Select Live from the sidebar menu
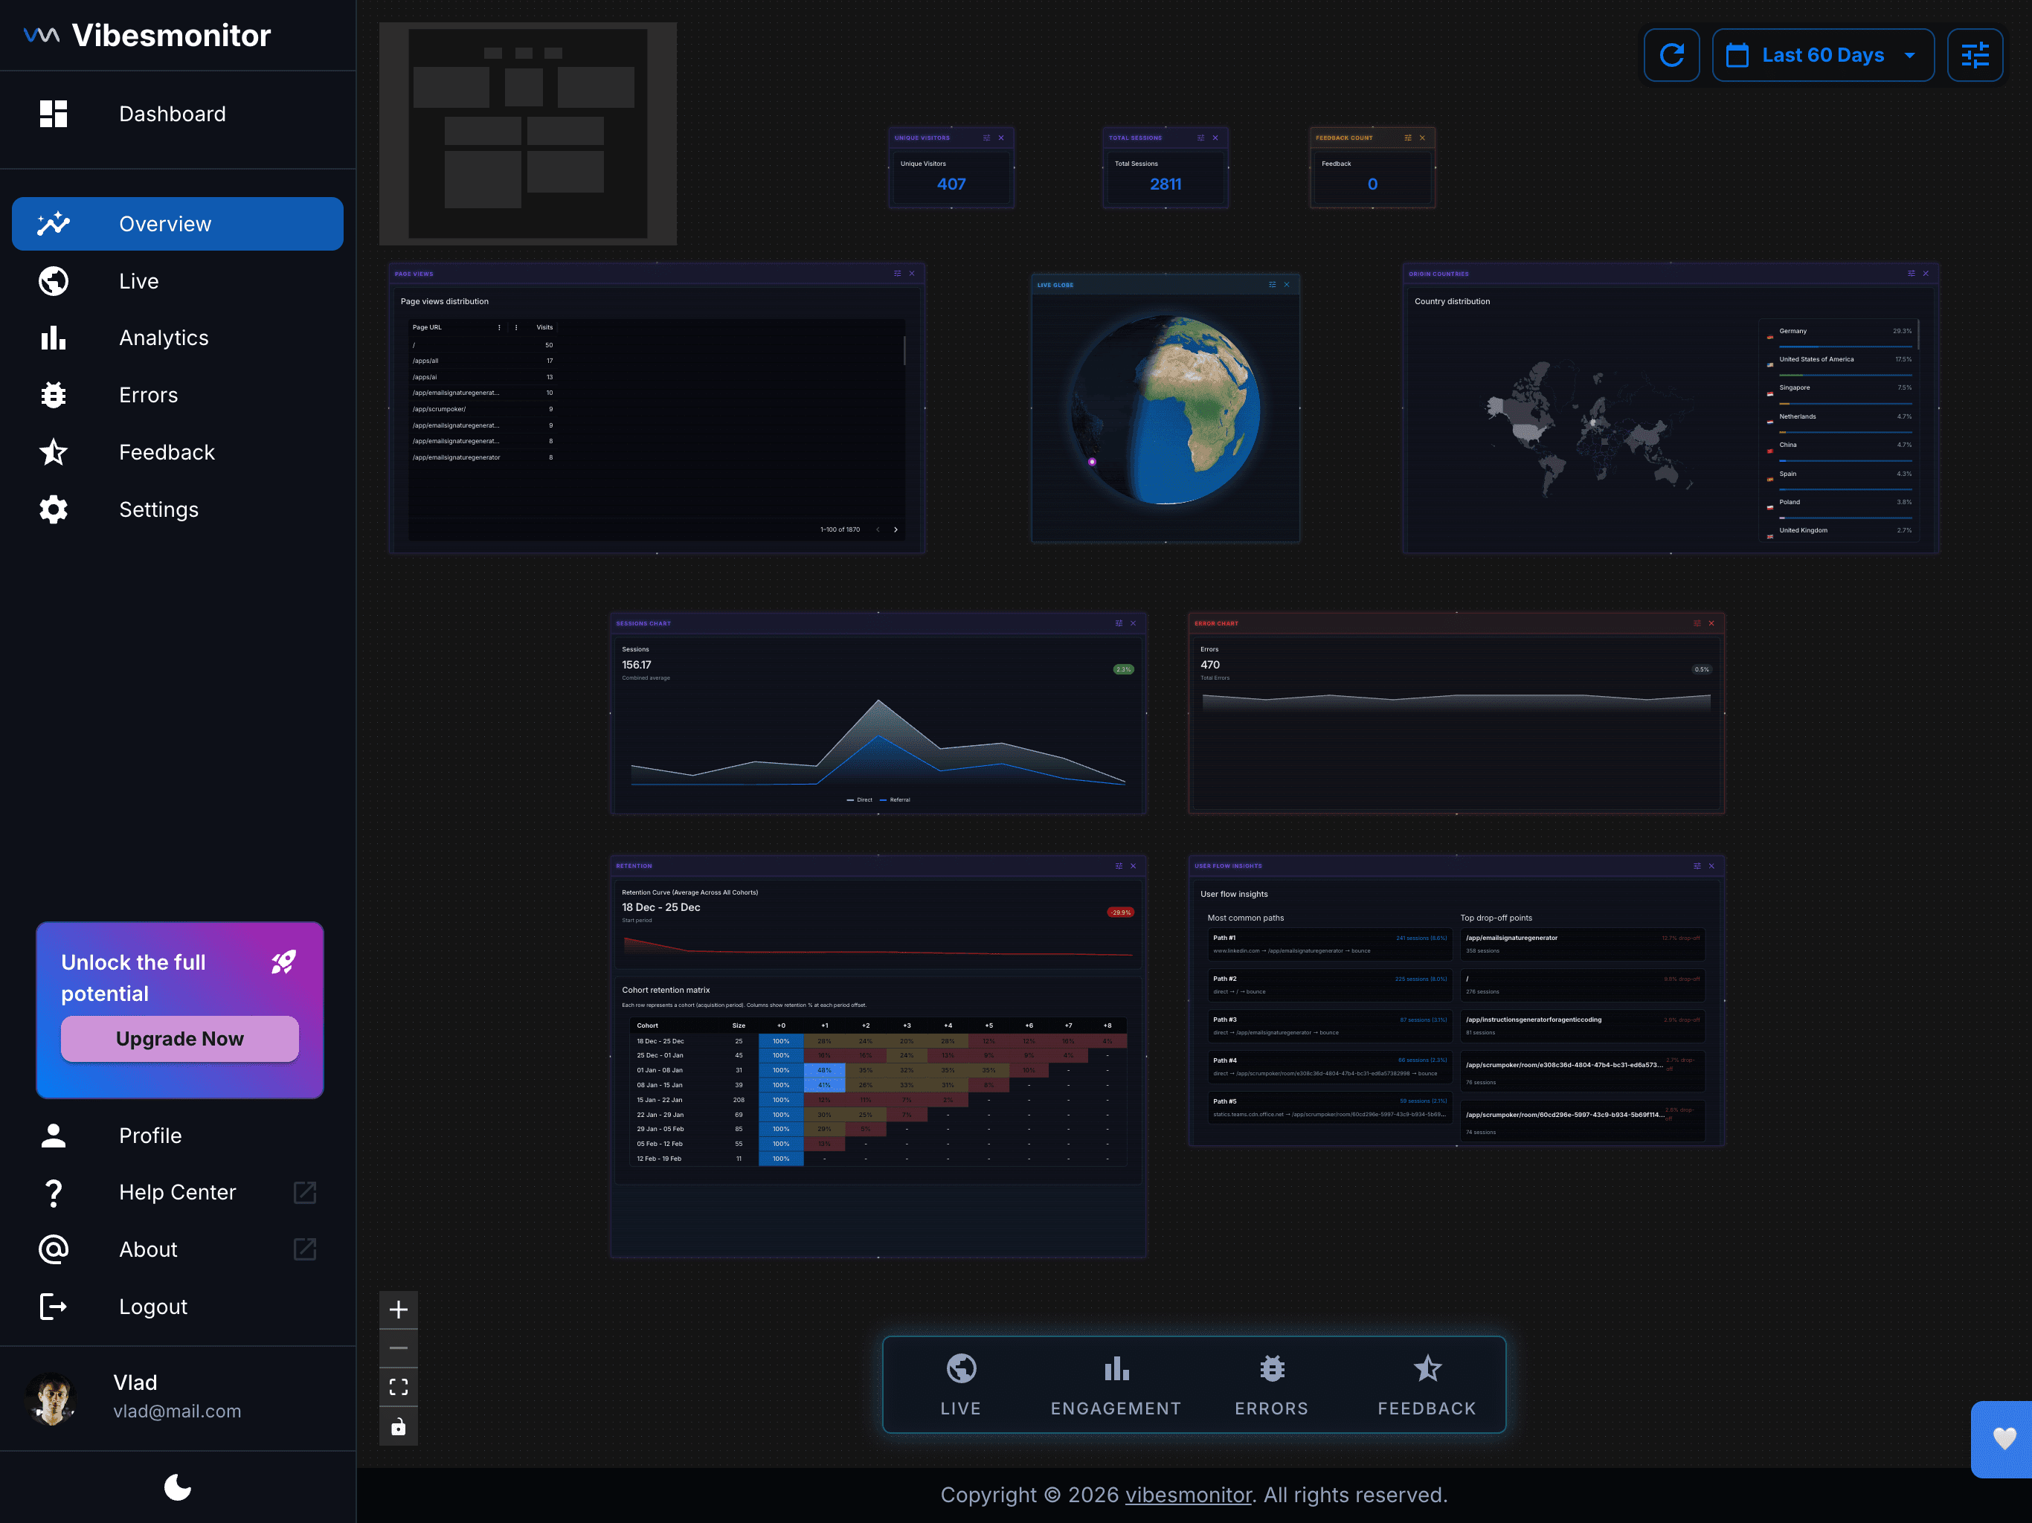The image size is (2032, 1523). (x=138, y=281)
